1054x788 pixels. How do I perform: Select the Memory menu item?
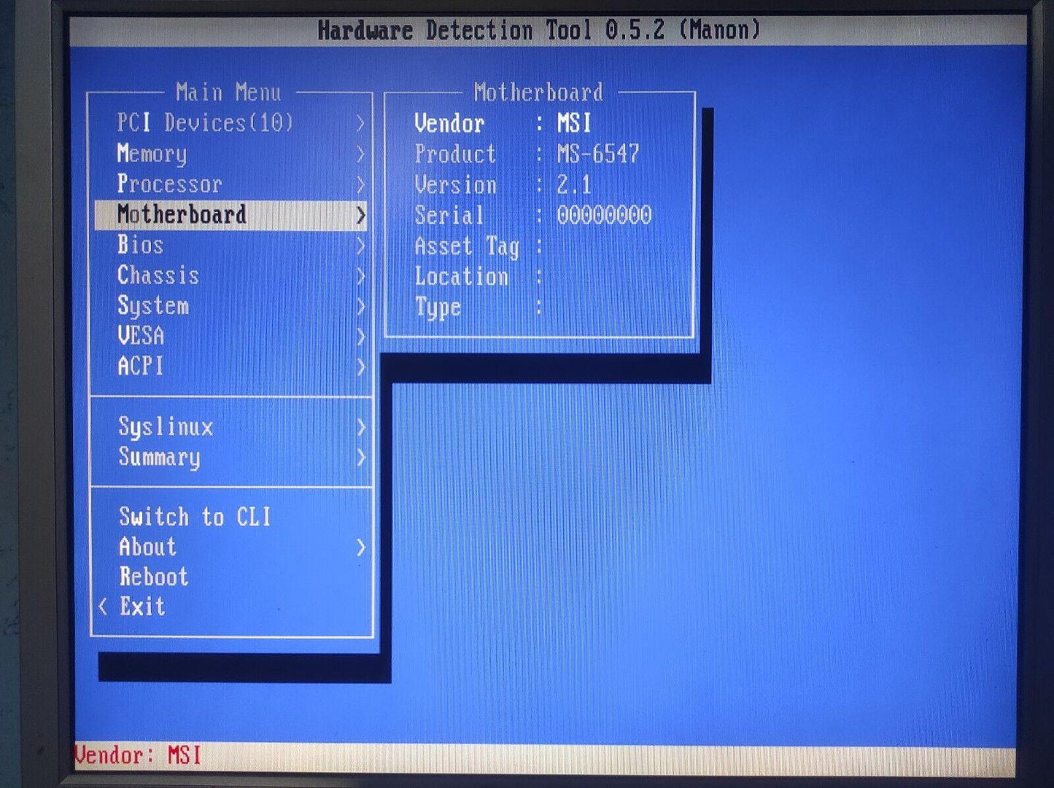click(152, 153)
